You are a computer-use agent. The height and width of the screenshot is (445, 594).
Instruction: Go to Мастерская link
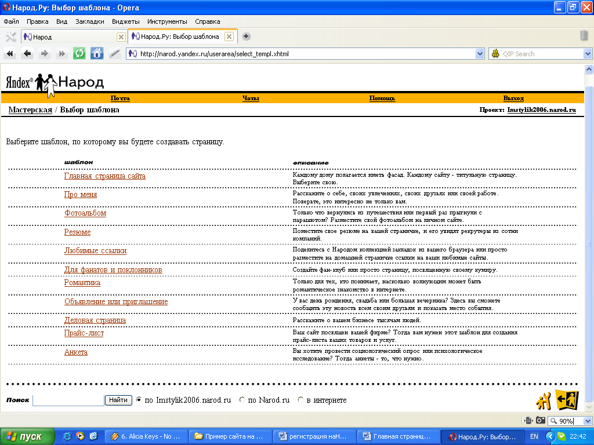30,110
